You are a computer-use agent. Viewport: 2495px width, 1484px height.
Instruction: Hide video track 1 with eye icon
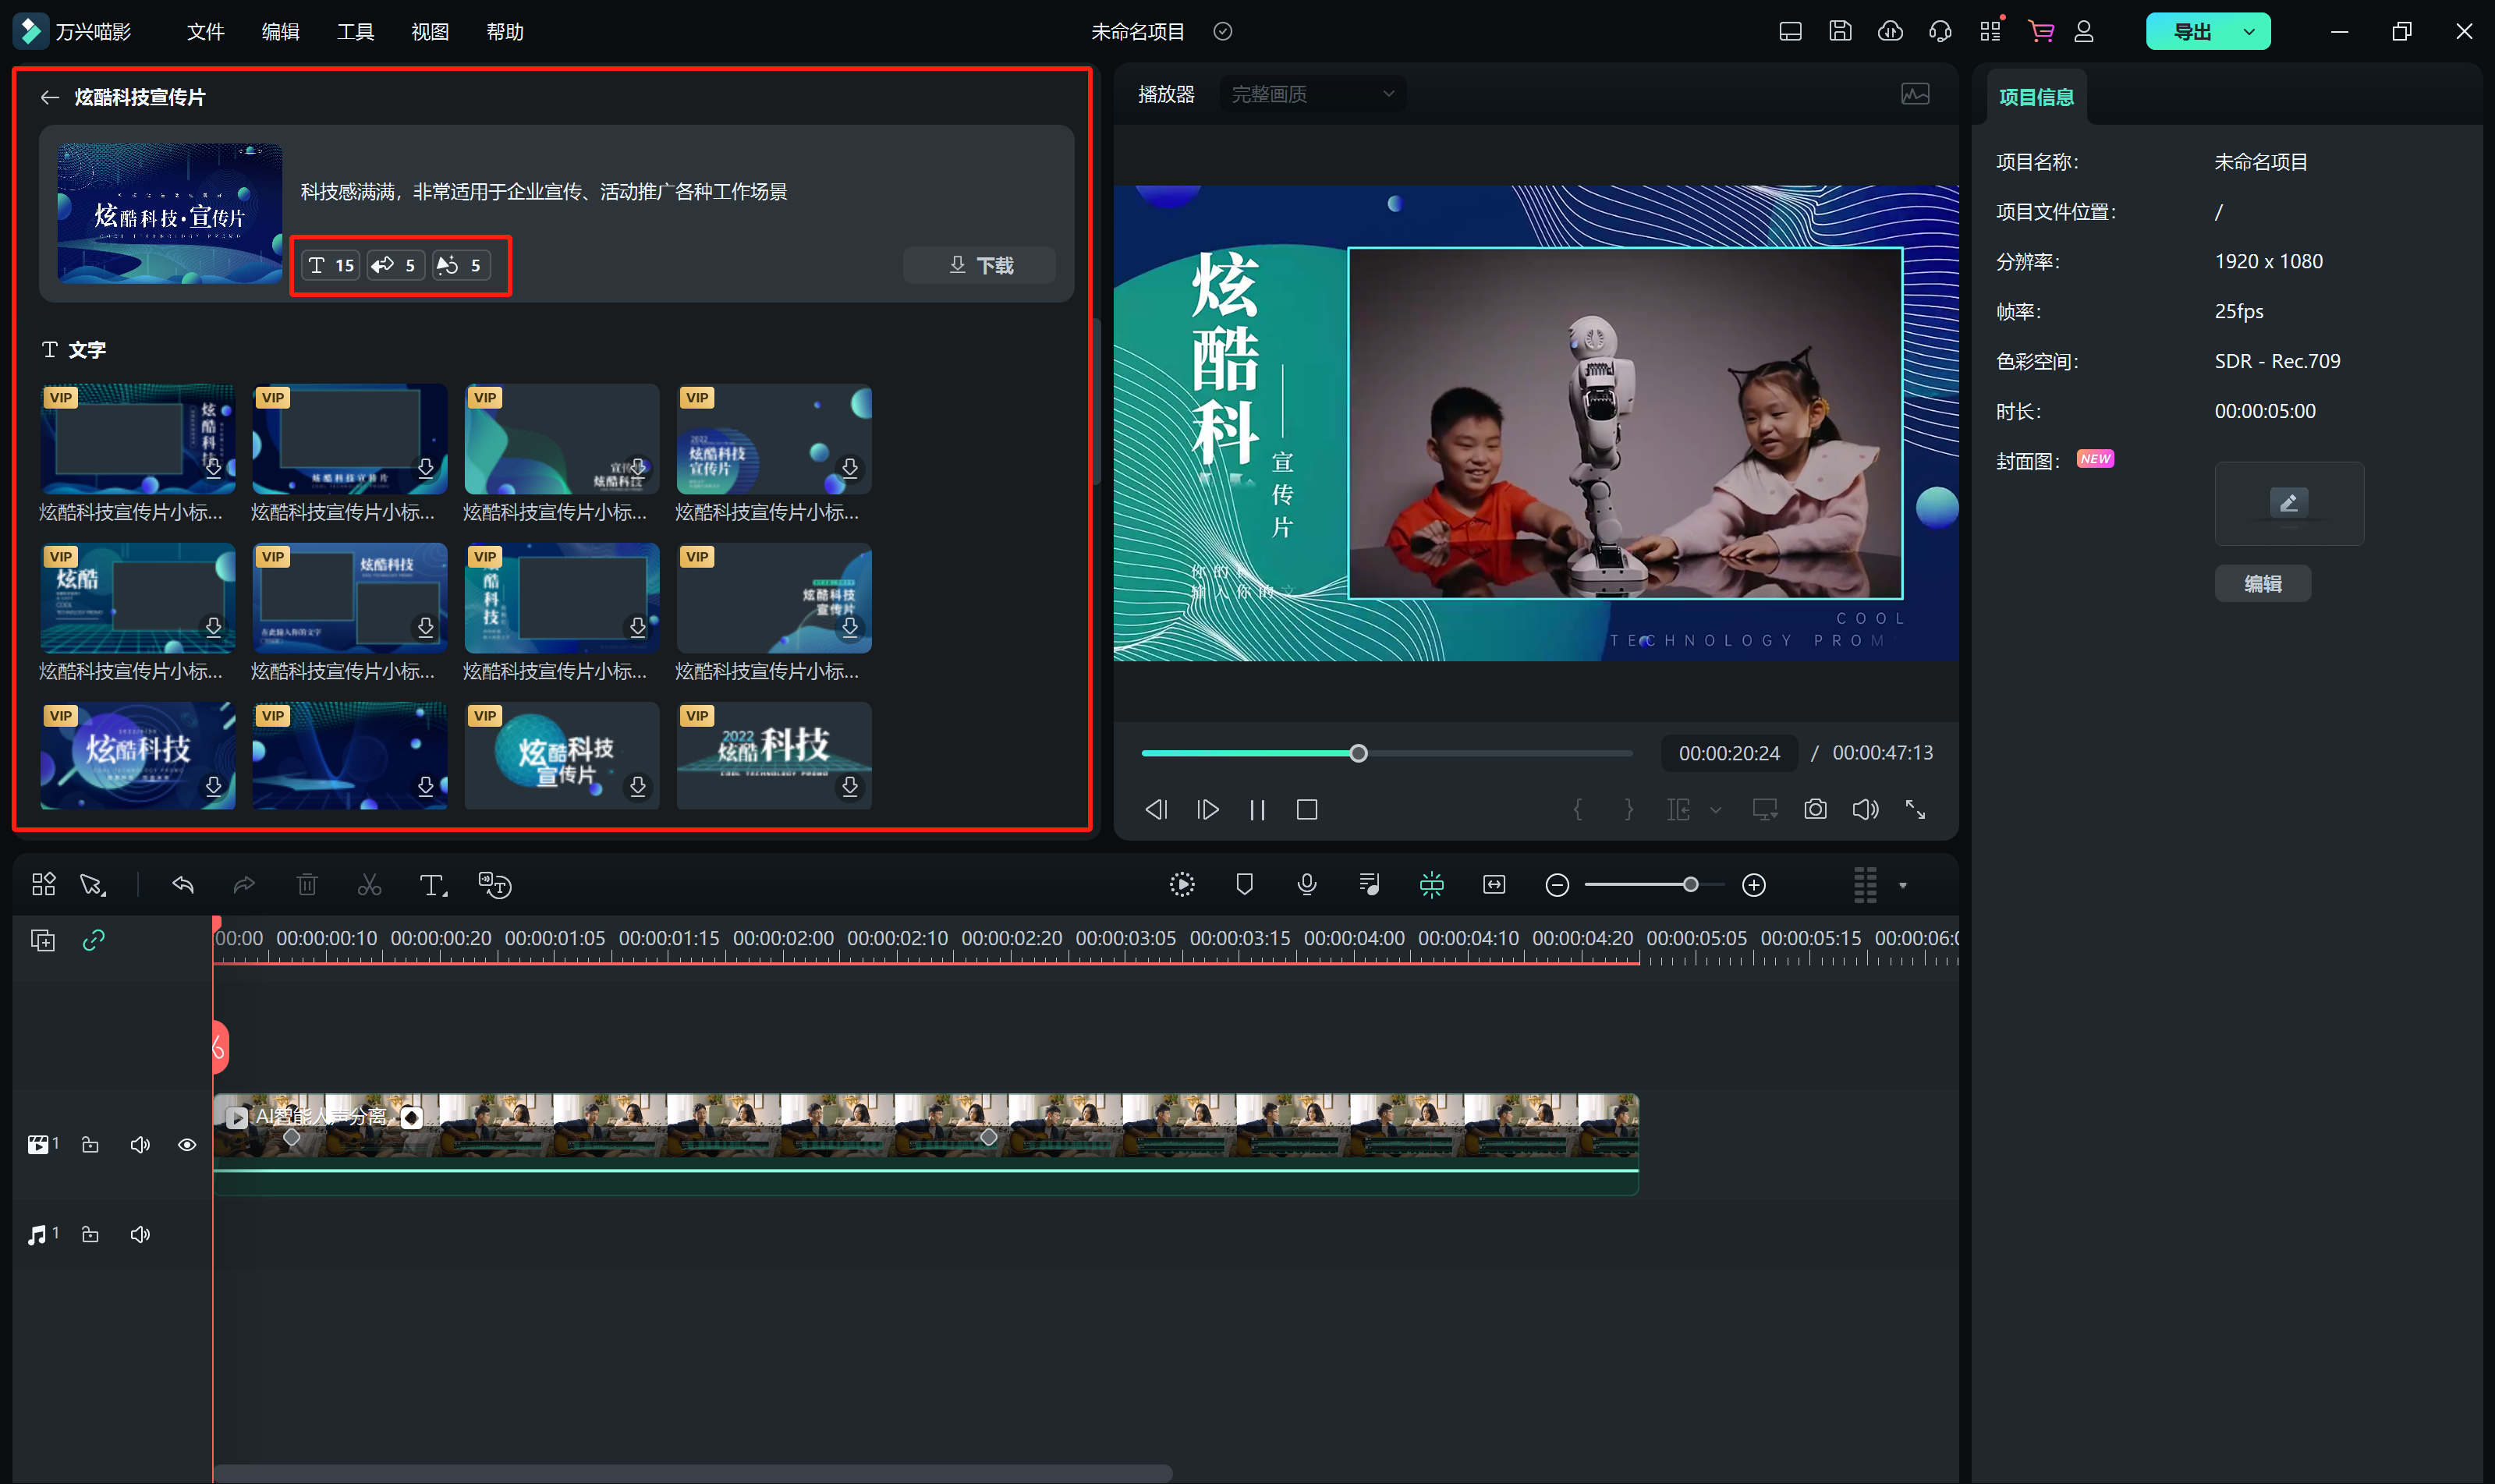click(x=187, y=1144)
